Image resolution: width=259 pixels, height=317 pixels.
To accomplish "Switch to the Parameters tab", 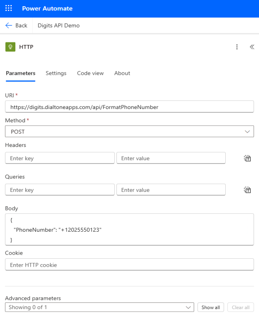I will [x=21, y=73].
